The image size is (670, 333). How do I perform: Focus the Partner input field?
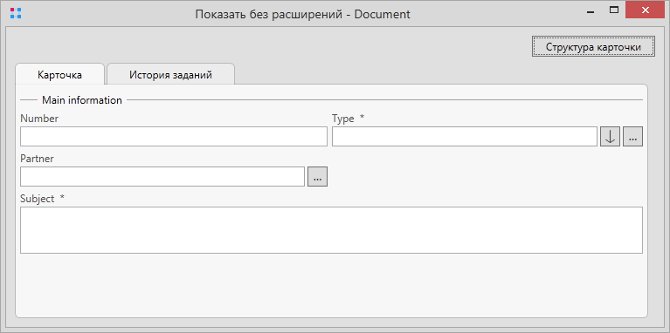162,176
